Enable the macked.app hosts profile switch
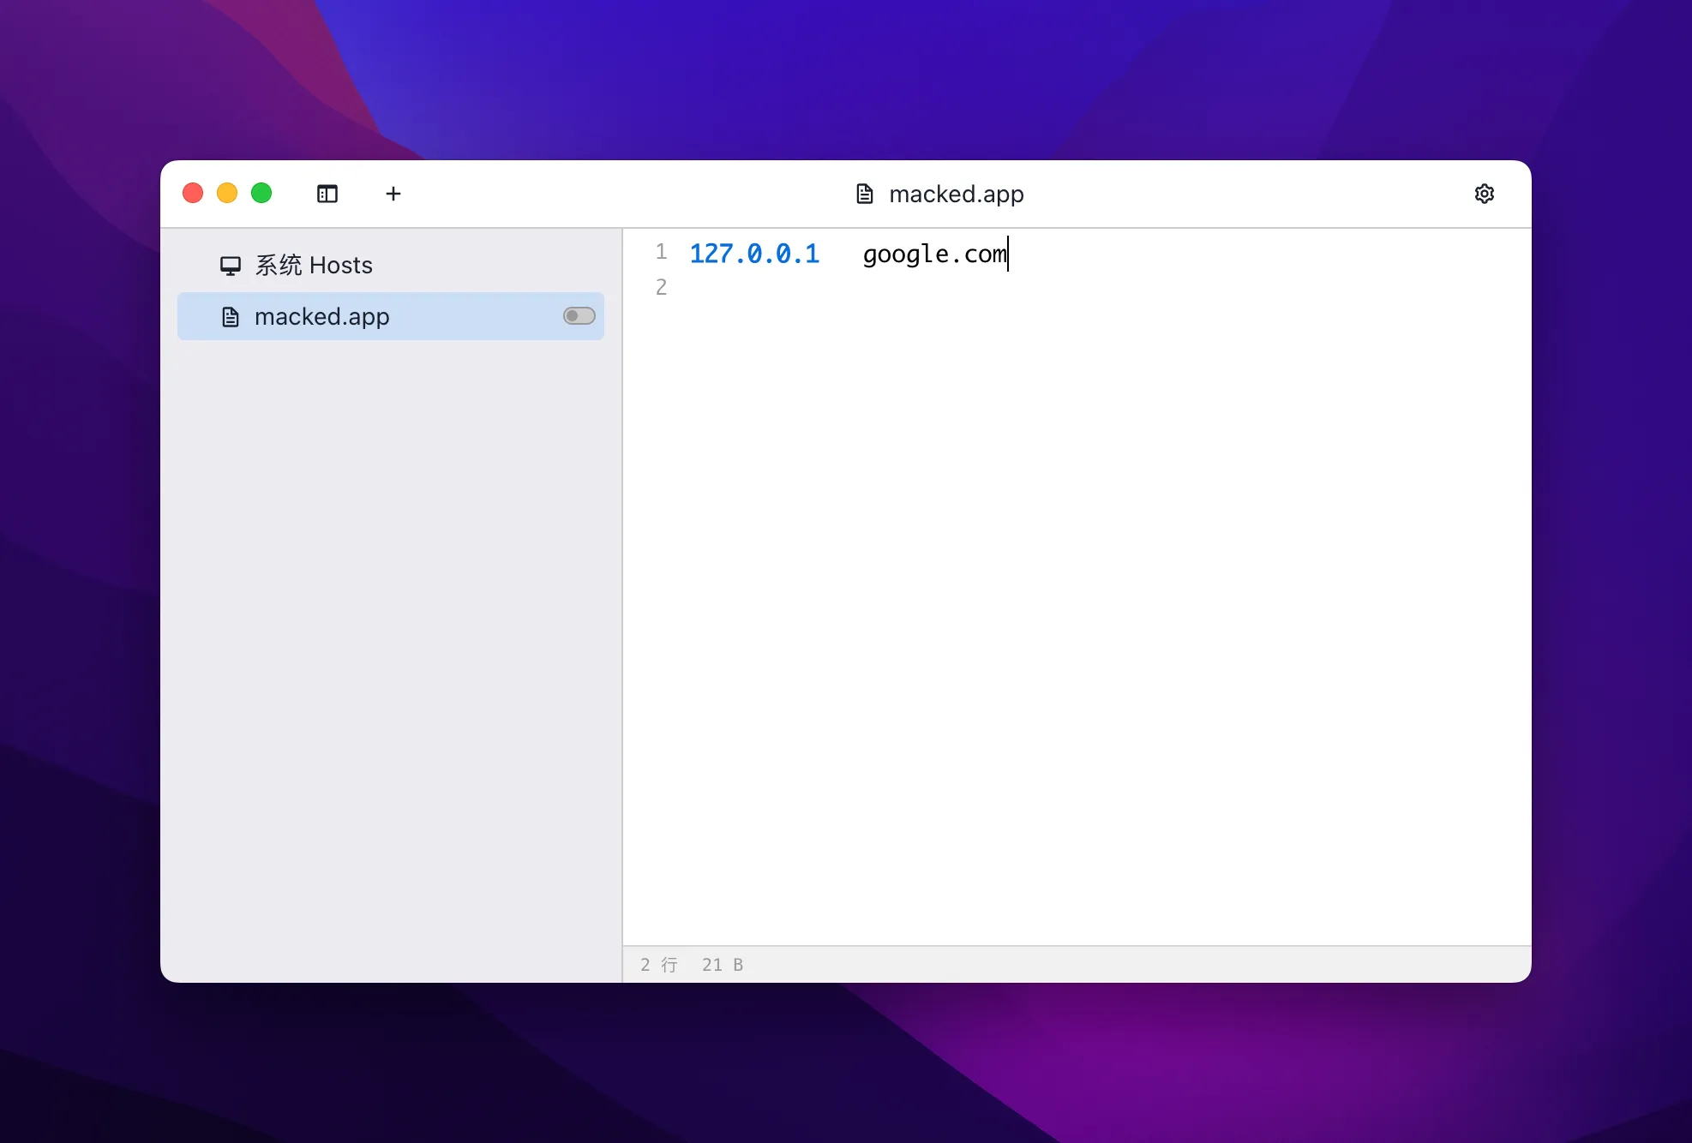 click(579, 316)
